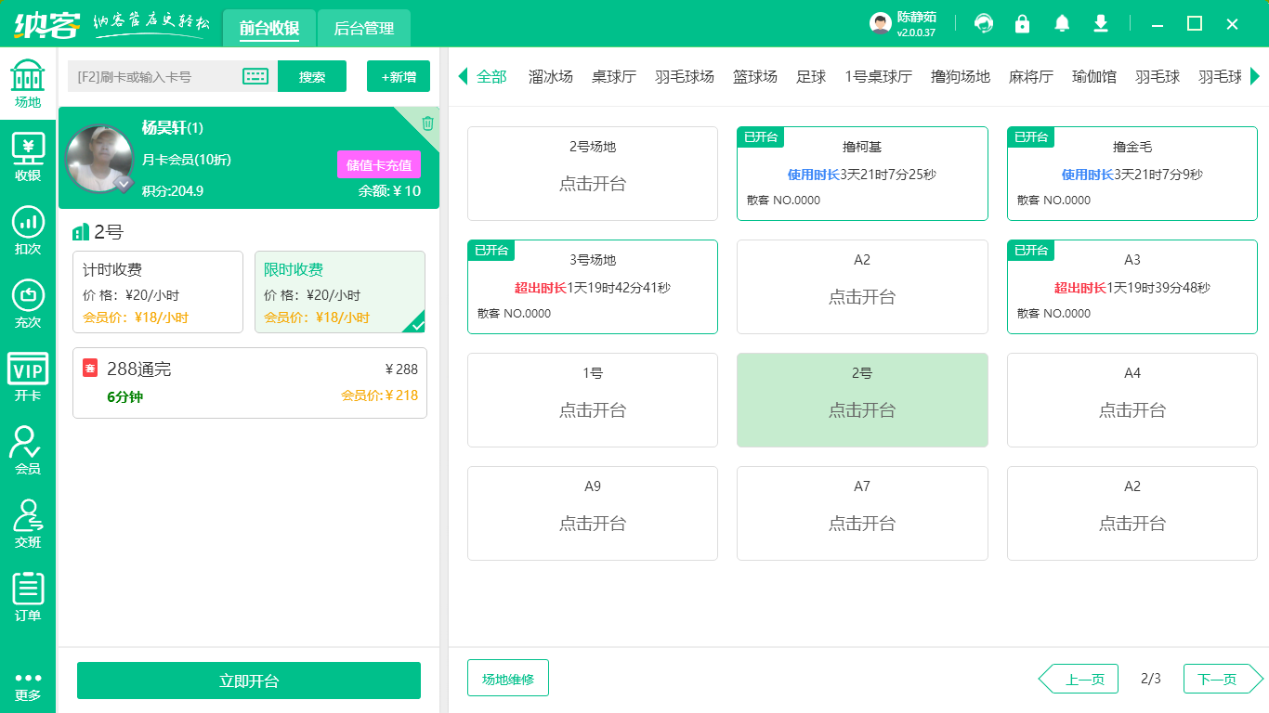Select the 桌球厅 category tab
Viewport: 1269px width, 713px height.
coord(614,77)
